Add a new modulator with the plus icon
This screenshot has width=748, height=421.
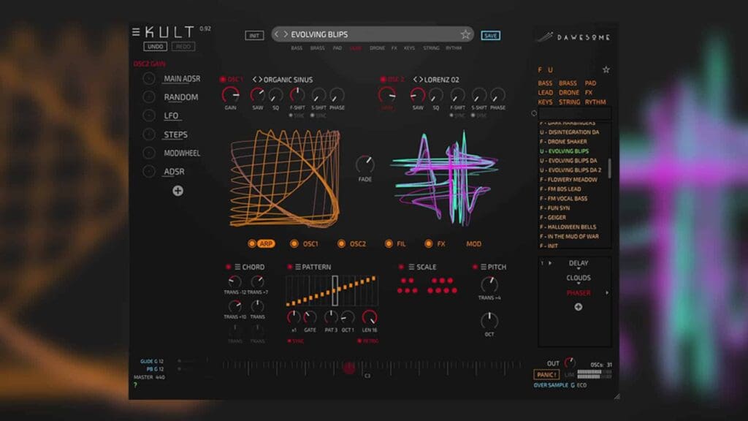tap(178, 191)
